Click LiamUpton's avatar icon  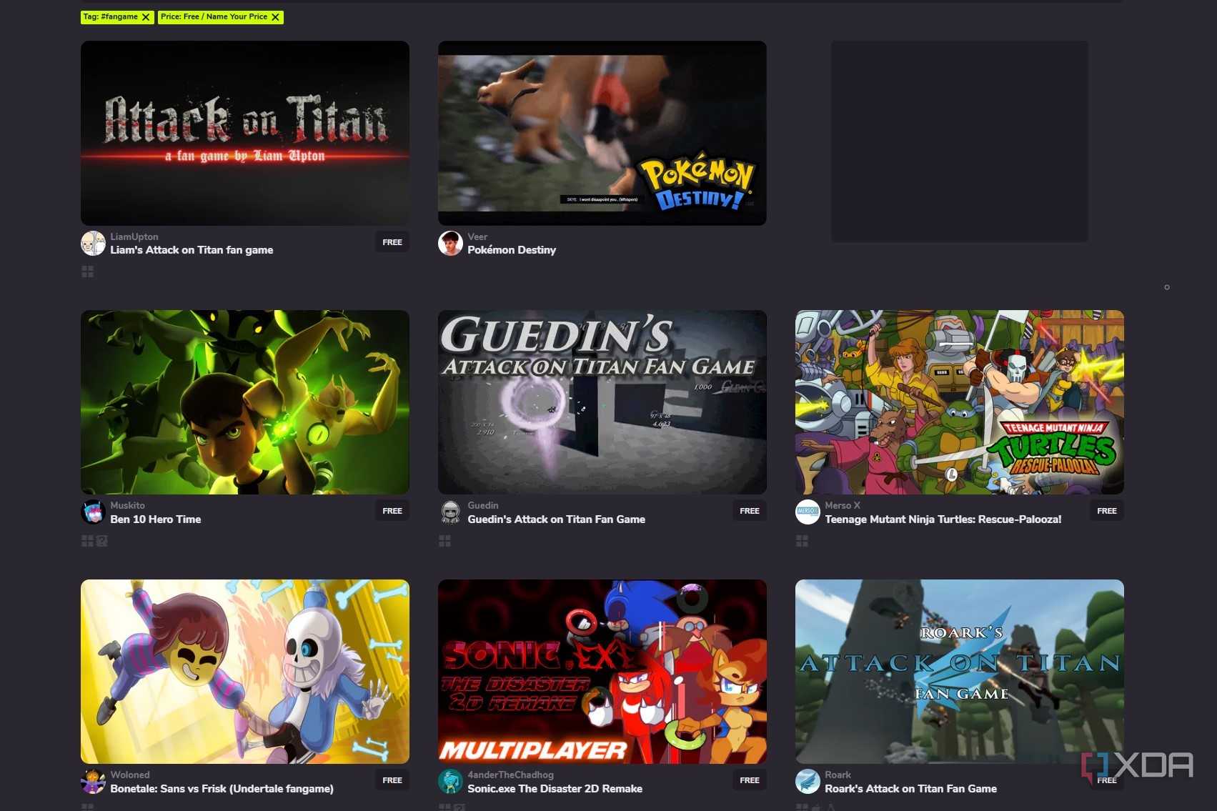coord(93,243)
